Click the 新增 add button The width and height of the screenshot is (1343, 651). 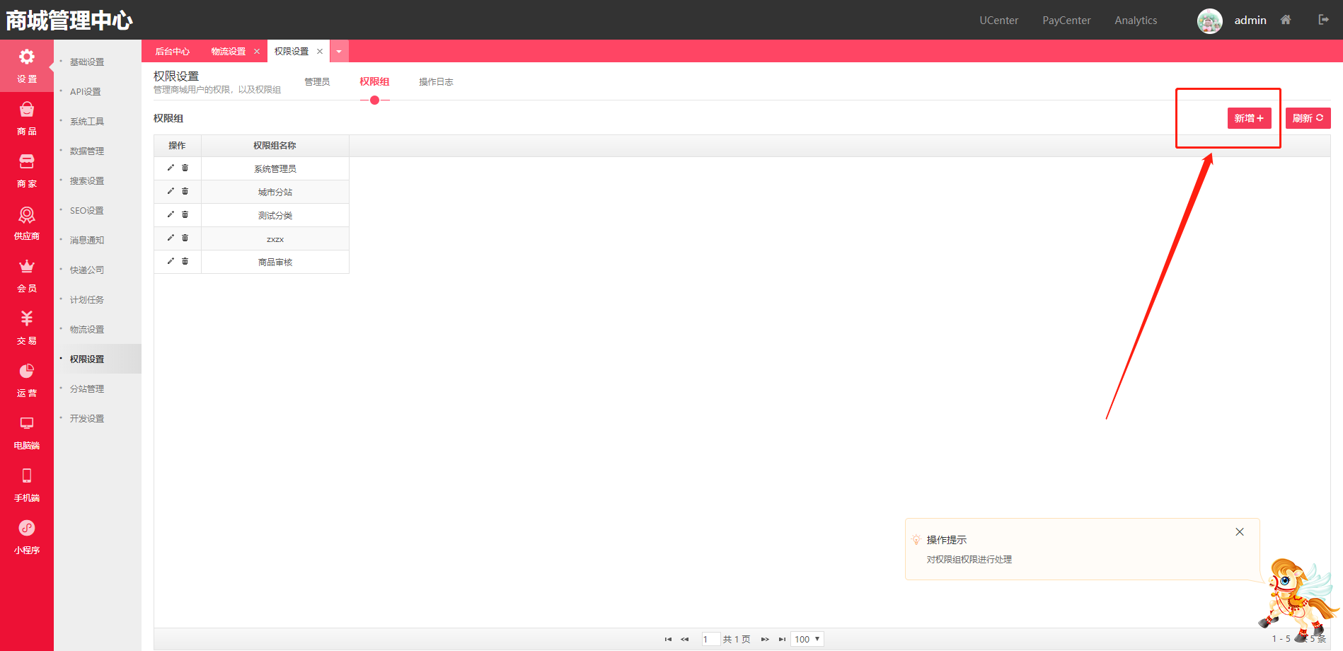(1249, 118)
